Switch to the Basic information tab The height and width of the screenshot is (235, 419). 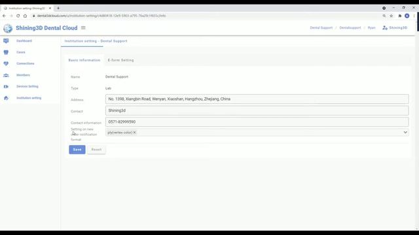(x=84, y=60)
